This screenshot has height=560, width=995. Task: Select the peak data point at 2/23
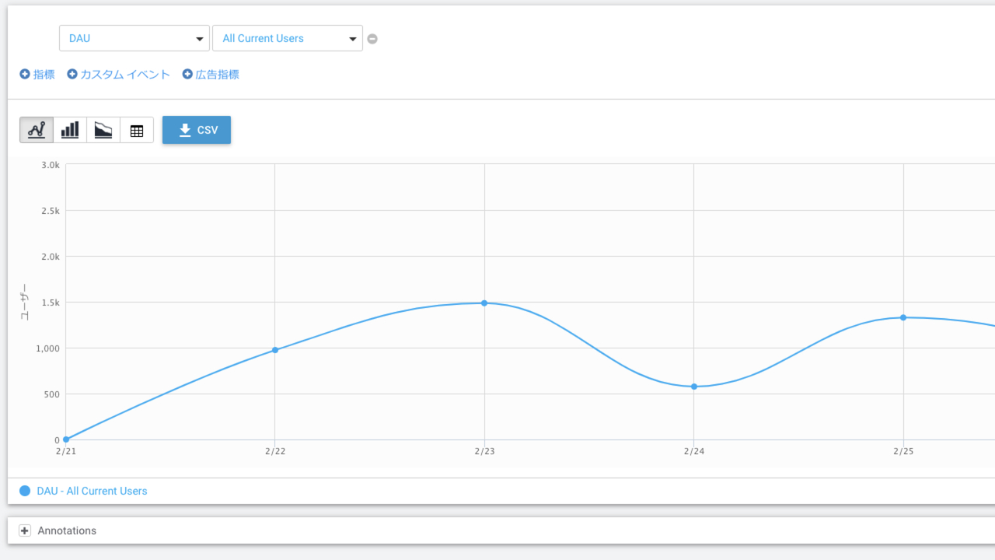point(484,303)
